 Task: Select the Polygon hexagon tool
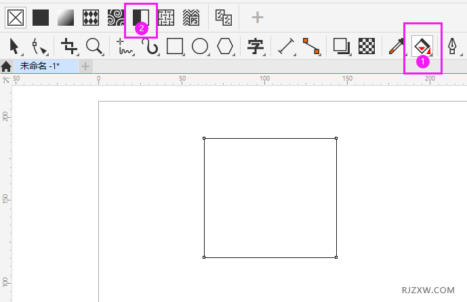tap(225, 47)
